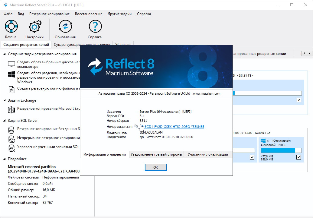Open the Другие задачи menu
The image size is (313, 218).
click(119, 14)
